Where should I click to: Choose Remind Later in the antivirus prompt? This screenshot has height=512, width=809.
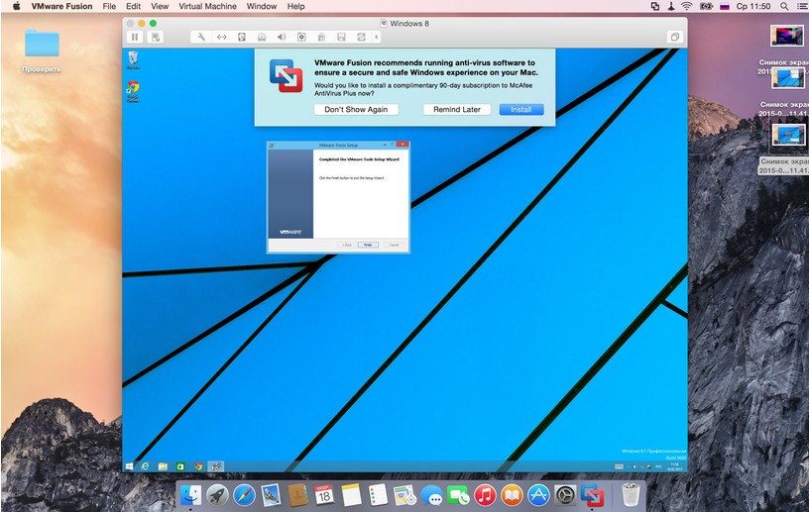click(457, 109)
